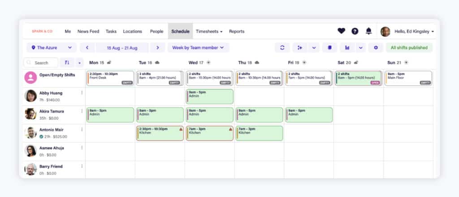Screen dimensions: 459x197
Task: Open the Locations page
Action: coord(132,31)
